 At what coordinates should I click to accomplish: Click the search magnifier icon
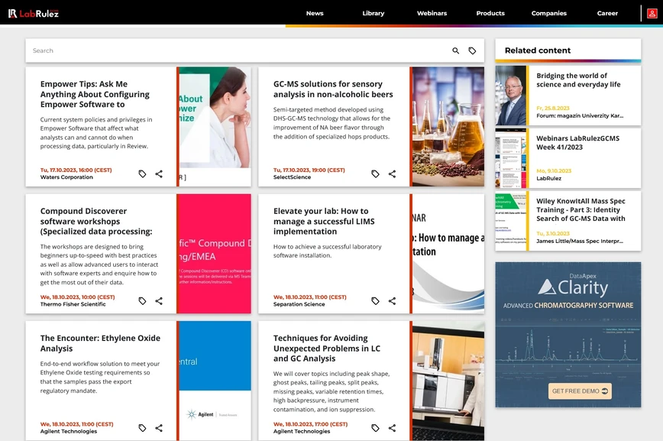coord(455,50)
